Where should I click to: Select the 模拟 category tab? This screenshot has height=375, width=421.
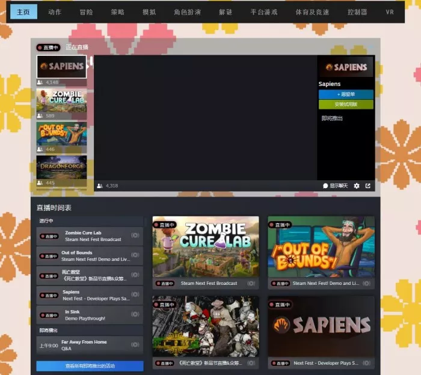pyautogui.click(x=149, y=12)
